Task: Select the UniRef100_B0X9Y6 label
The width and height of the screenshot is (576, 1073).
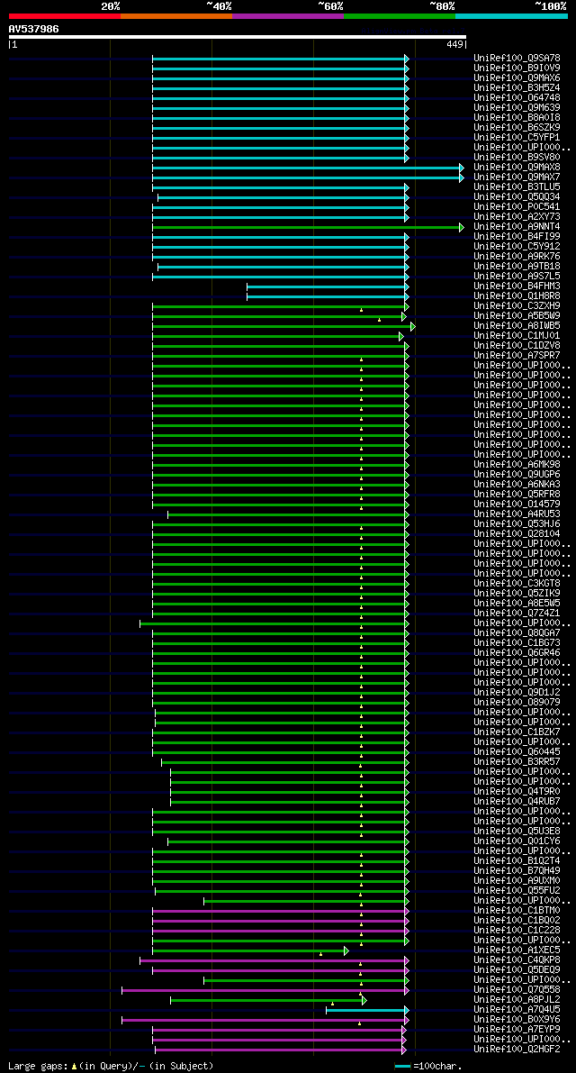Action: (517, 1021)
